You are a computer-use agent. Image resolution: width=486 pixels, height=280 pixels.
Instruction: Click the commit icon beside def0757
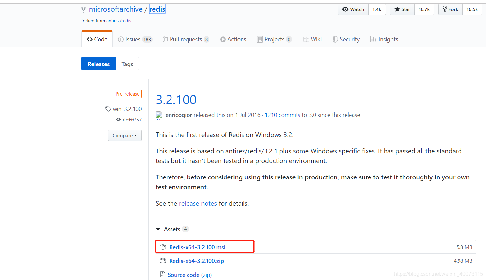point(118,120)
